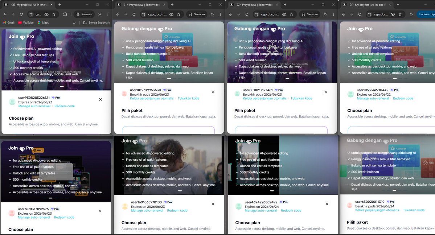Close Pro dialog for user1691065978180
This screenshot has height=235, width=435.
[x=213, y=204]
